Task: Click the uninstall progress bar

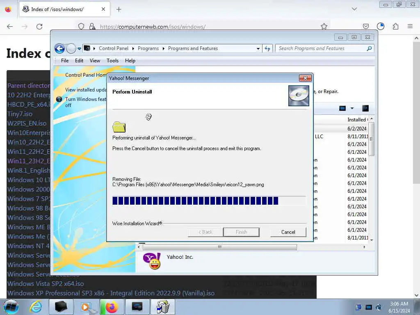Action: pyautogui.click(x=209, y=201)
